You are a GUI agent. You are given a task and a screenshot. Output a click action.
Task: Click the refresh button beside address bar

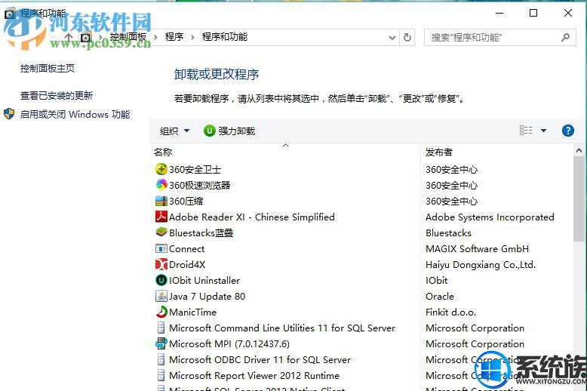pyautogui.click(x=407, y=37)
